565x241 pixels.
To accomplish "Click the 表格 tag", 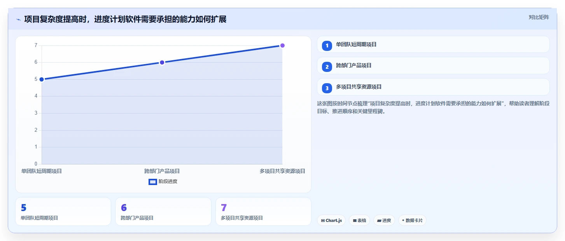I will 359,220.
